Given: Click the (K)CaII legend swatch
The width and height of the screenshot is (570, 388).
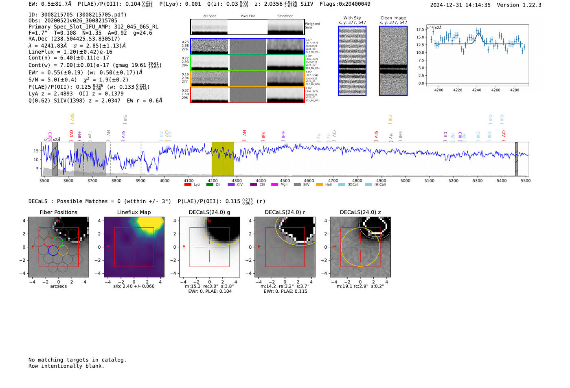Looking at the screenshot, I should point(342,184).
